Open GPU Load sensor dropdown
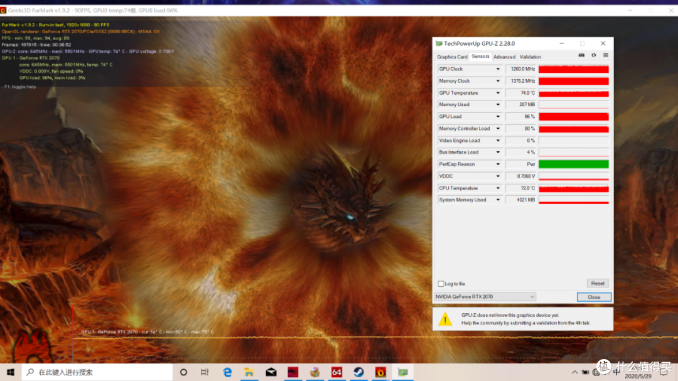678x381 pixels. [498, 117]
